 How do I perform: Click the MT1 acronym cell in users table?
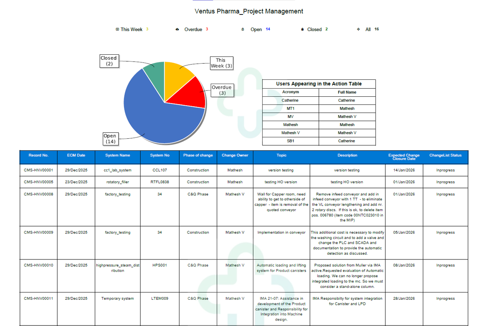(x=290, y=109)
